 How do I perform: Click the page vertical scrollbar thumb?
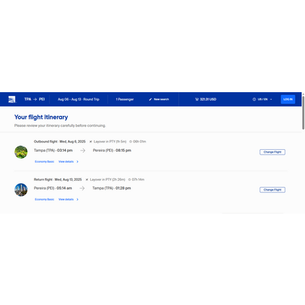303,113
